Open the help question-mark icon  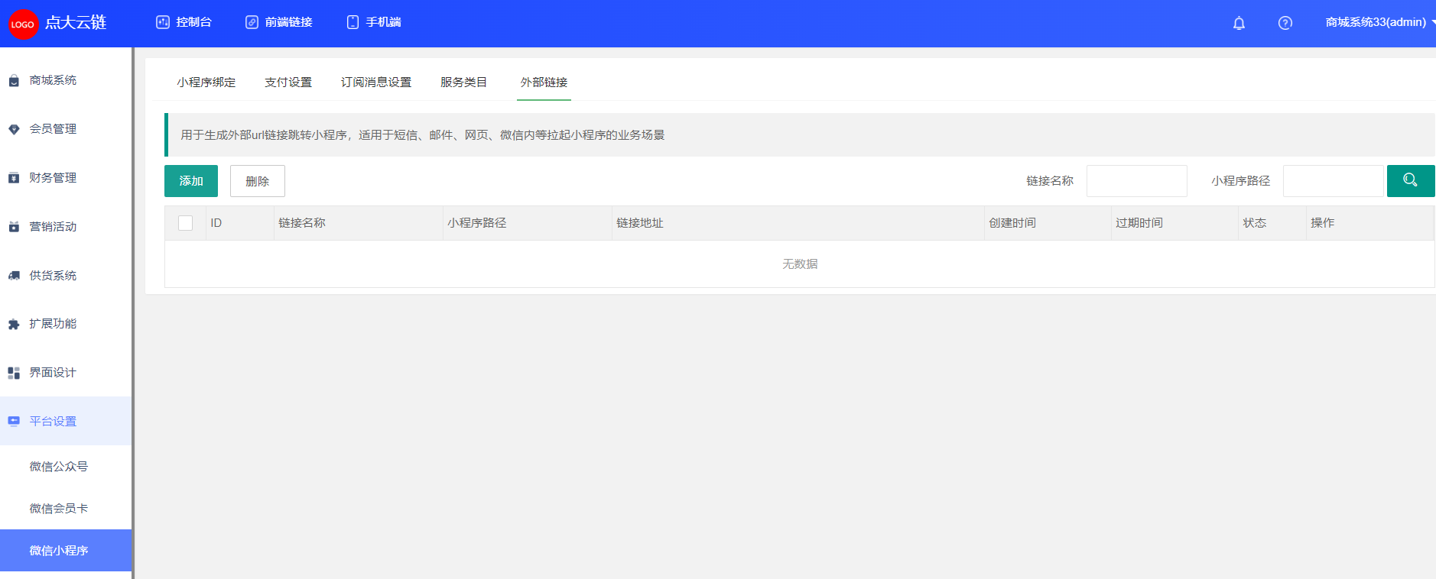pyautogui.click(x=1285, y=23)
